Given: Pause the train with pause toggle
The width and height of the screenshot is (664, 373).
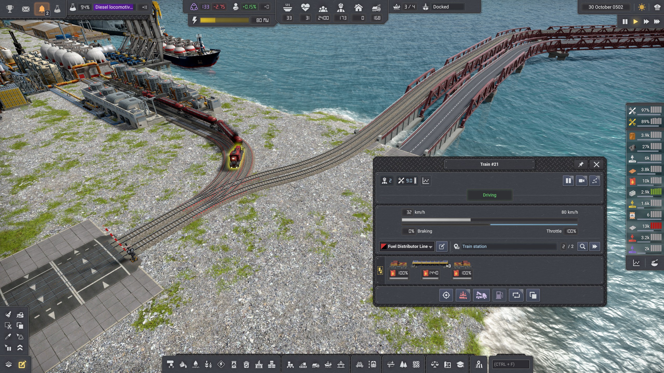Looking at the screenshot, I should 568,181.
